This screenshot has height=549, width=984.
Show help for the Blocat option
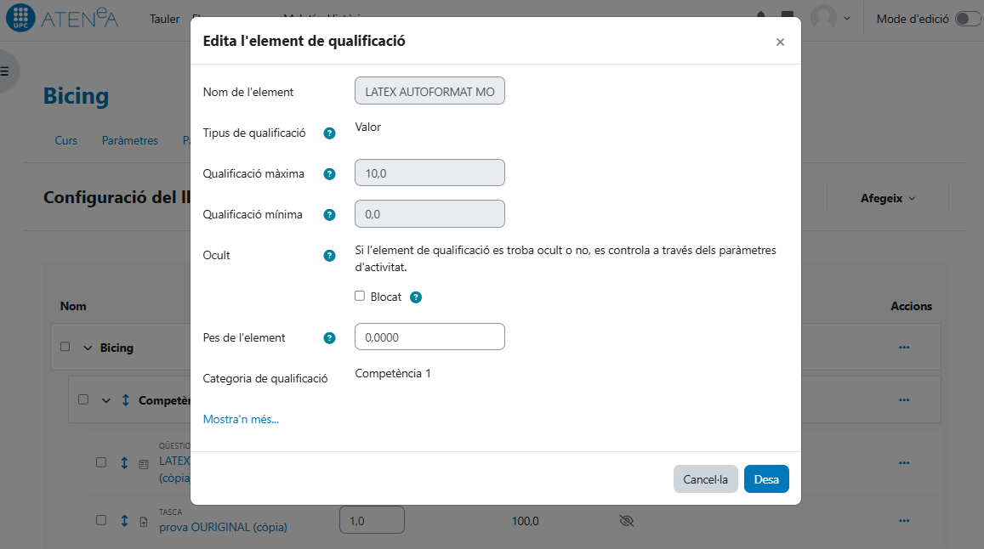pyautogui.click(x=416, y=297)
